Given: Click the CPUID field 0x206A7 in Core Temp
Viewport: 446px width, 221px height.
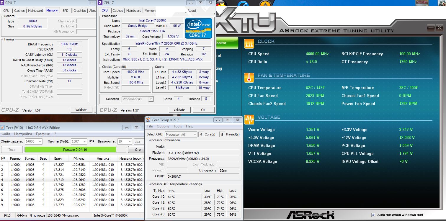Looking at the screenshot, I should pos(203,176).
